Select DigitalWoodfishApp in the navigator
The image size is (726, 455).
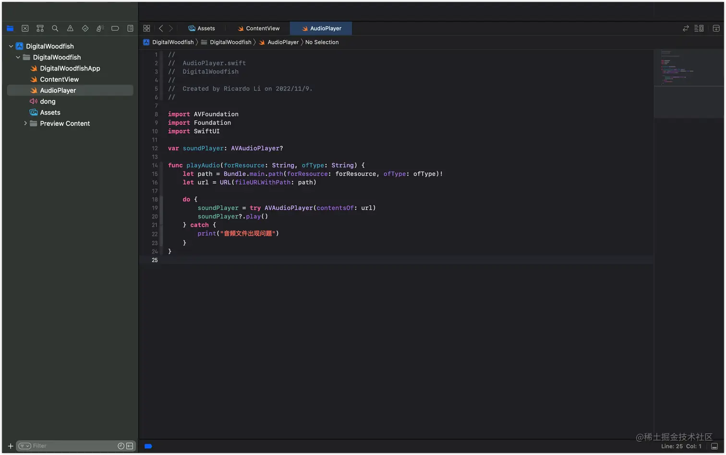coord(70,68)
